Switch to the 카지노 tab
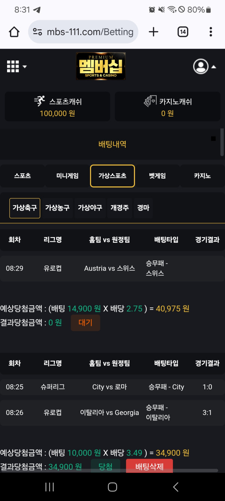The width and height of the screenshot is (225, 501). click(202, 176)
